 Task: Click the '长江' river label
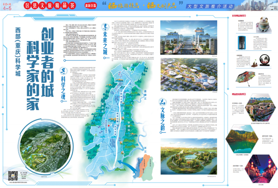145,150
